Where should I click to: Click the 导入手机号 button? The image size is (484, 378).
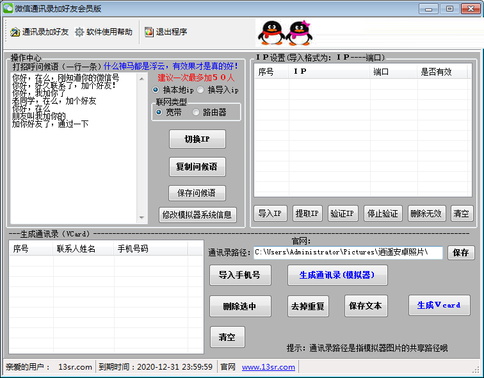240,275
